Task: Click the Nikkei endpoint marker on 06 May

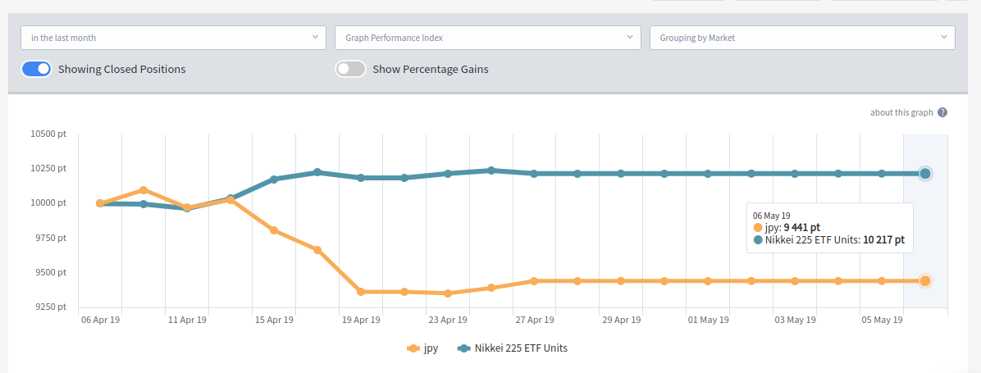Action: (x=924, y=174)
